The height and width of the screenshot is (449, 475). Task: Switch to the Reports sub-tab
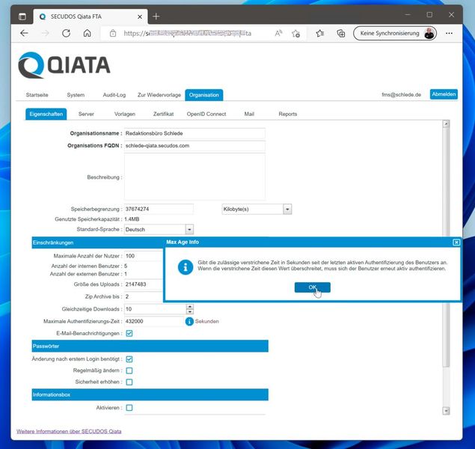(288, 114)
